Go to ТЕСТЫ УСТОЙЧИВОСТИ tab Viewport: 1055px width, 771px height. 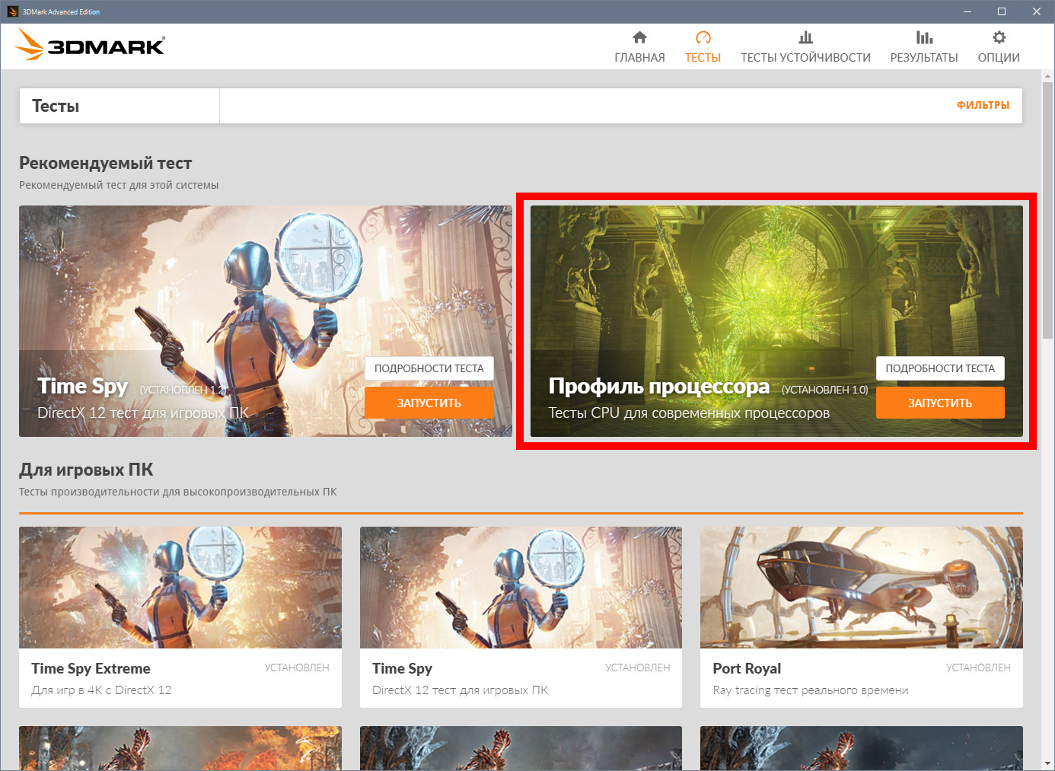point(805,57)
